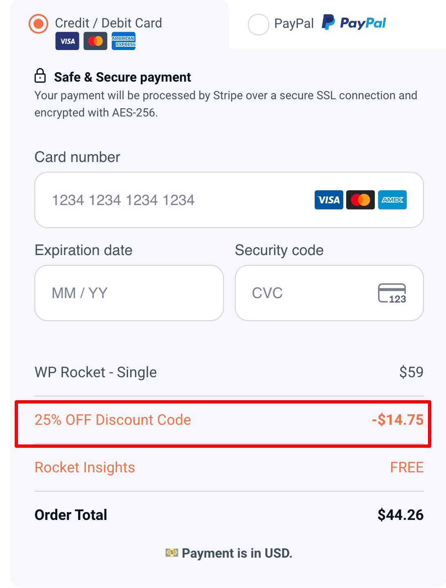Click the PayPal logo at the top right

[354, 23]
